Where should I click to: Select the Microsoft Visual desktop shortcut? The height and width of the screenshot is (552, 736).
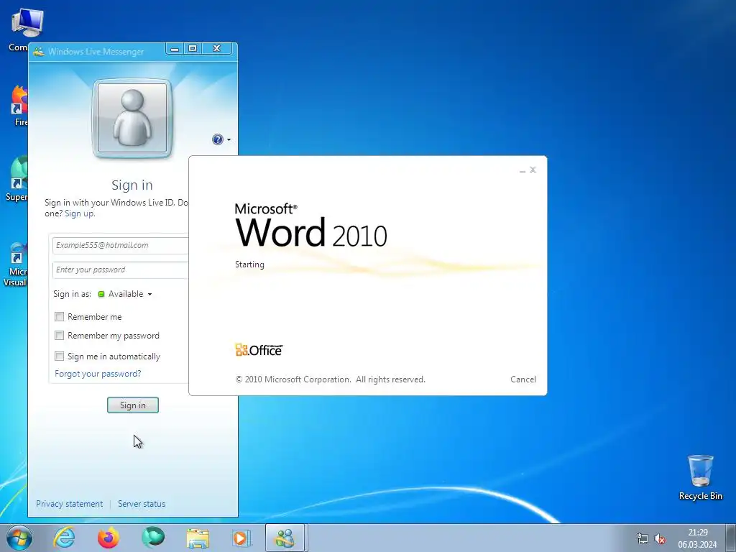coord(15,264)
